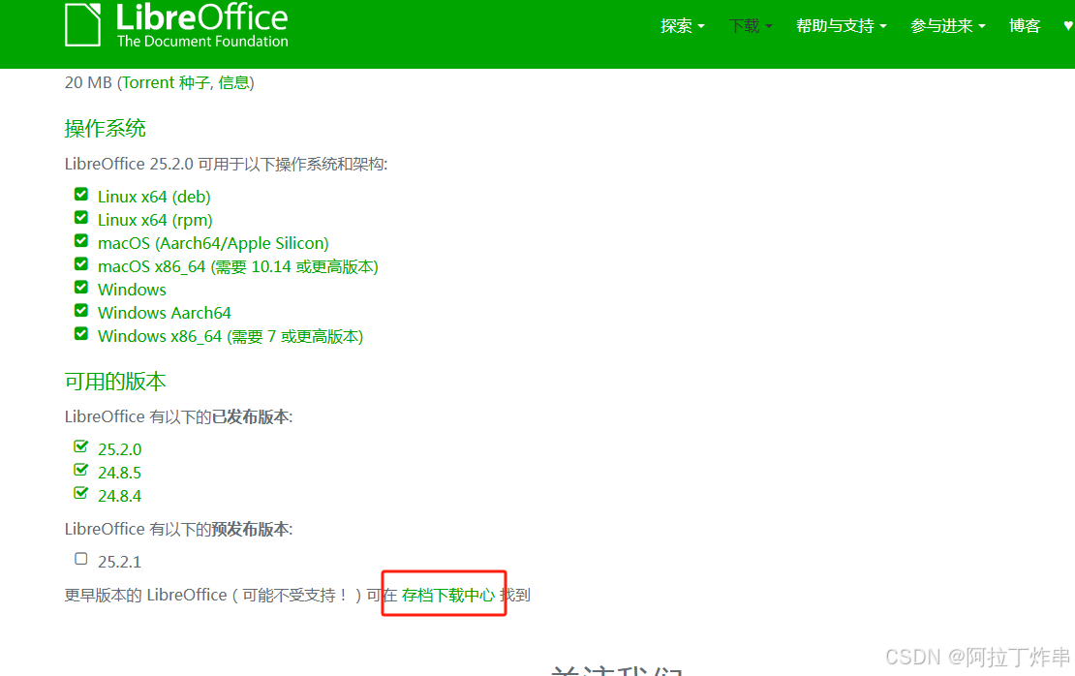Expand the 帮助与支持 menu
1075x676 pixels.
842,26
